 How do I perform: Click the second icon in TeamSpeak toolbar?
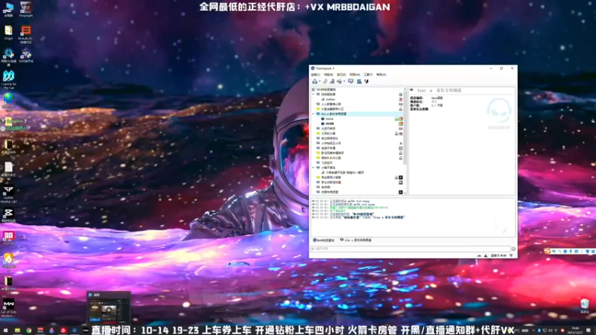(x=325, y=81)
